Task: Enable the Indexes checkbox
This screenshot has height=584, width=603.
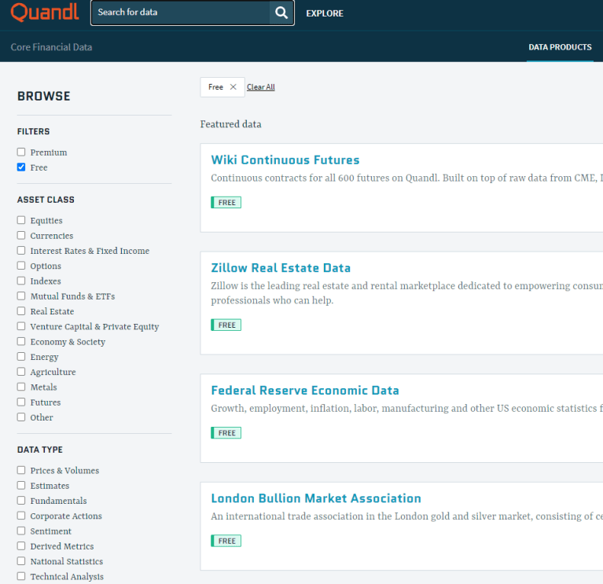Action: (21, 281)
